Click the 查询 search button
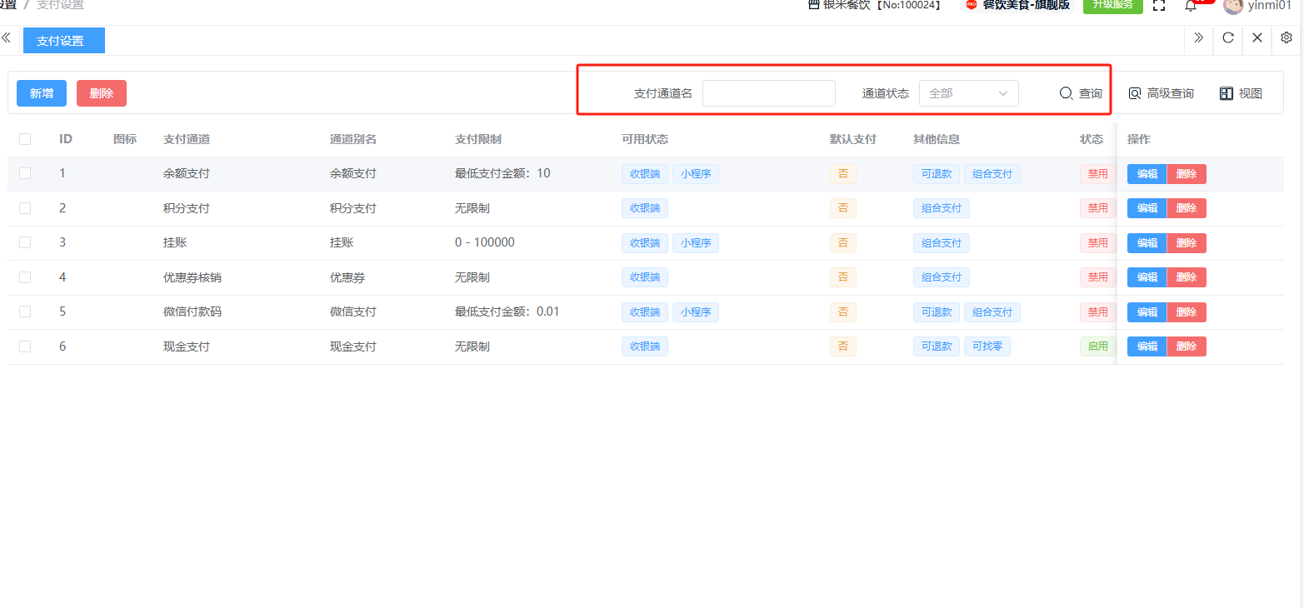1304x608 pixels. point(1081,93)
